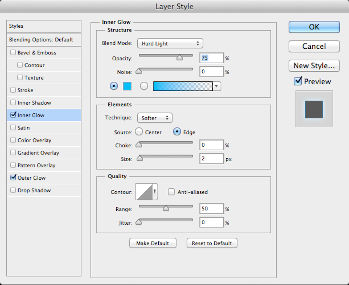Click the Size slider handle
The height and width of the screenshot is (285, 349).
click(x=140, y=158)
